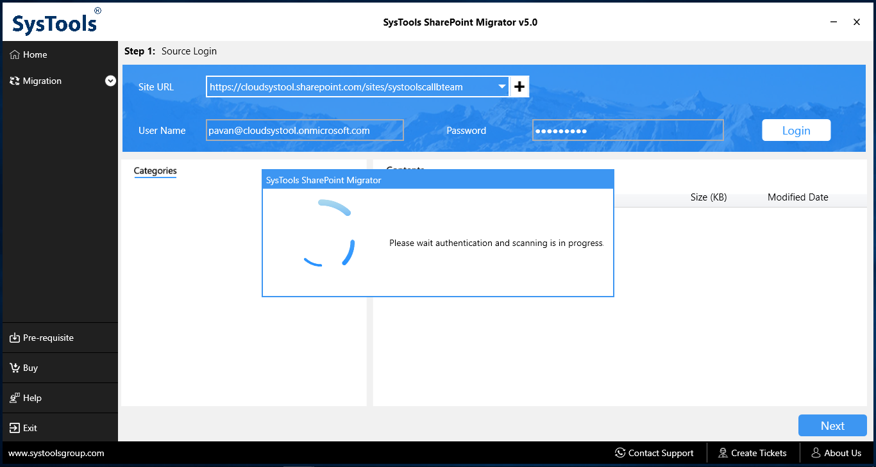The image size is (876, 467).
Task: Click the About Us icon
Action: point(816,453)
